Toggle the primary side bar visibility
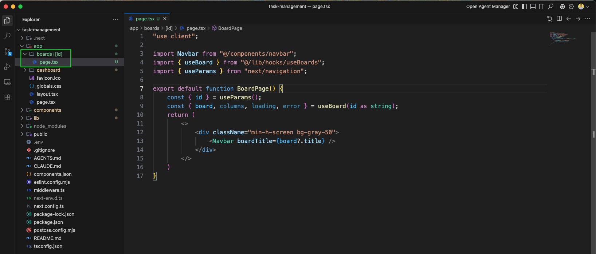 (524, 7)
